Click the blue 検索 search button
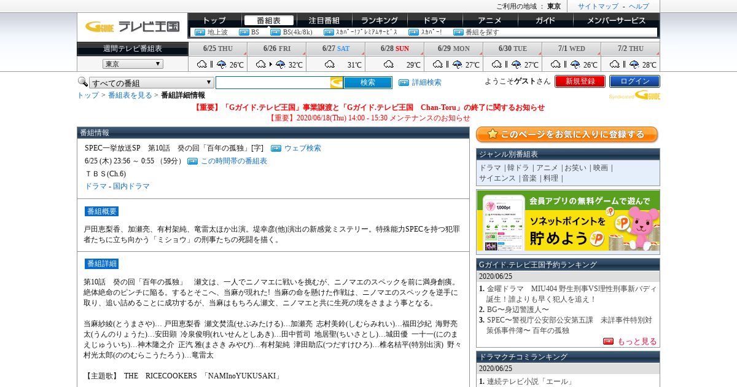This screenshot has width=737, height=387. click(x=368, y=82)
